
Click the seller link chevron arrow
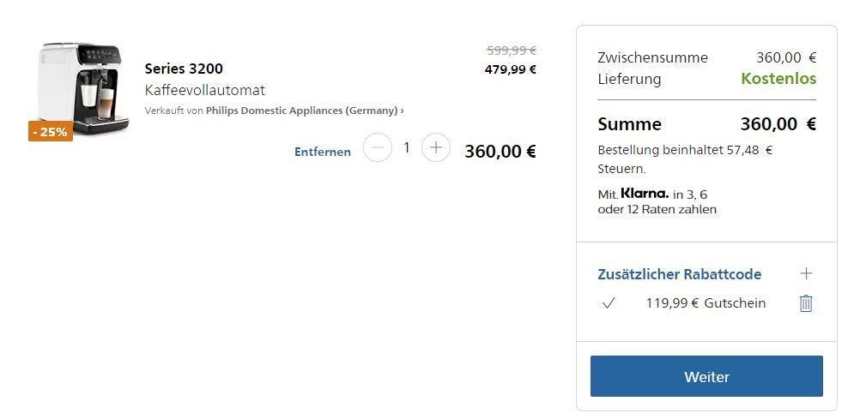402,111
